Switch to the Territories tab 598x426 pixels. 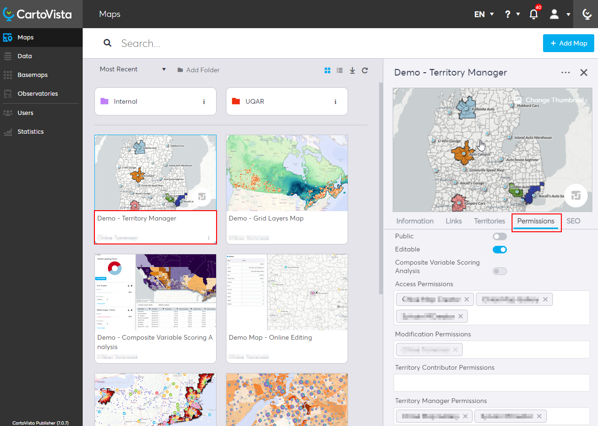click(x=489, y=221)
